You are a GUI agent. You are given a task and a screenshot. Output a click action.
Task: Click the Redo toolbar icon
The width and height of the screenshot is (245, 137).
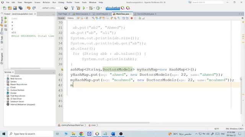tap(34, 8)
